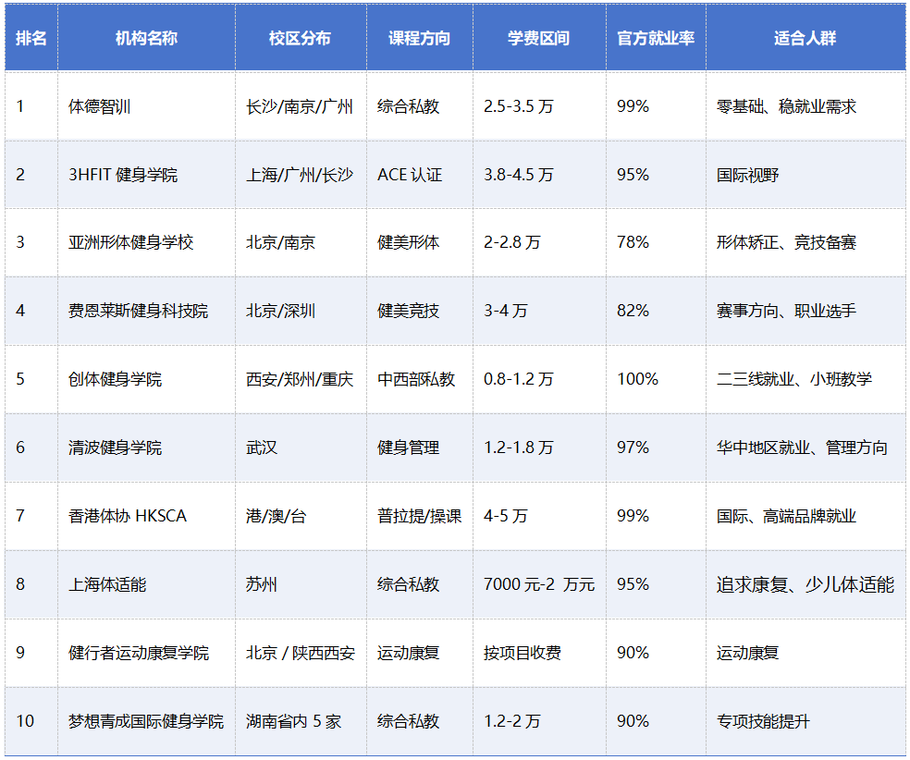Viewport: 910px width, 760px height.
Task: Click 国际视野 audience cell
Action: (x=805, y=175)
